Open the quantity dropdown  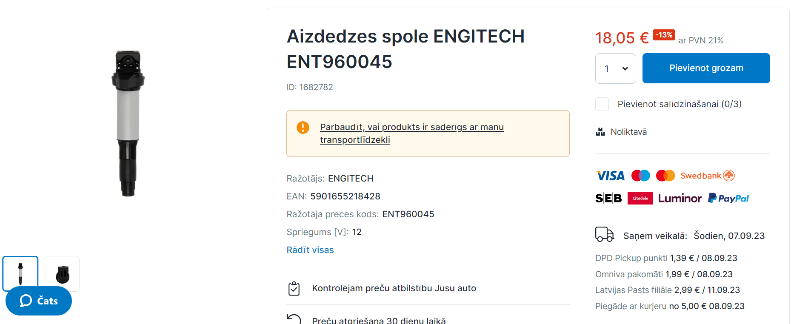click(615, 68)
